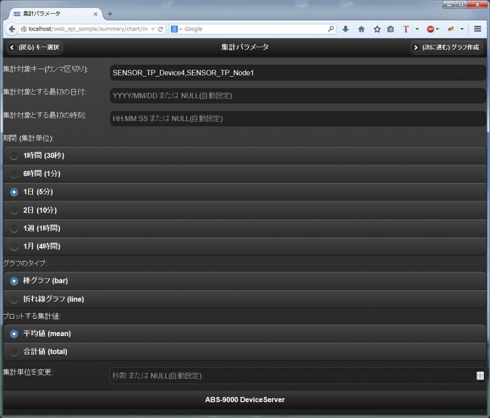Minimize the browser window
The image size is (490, 418).
point(449,4)
